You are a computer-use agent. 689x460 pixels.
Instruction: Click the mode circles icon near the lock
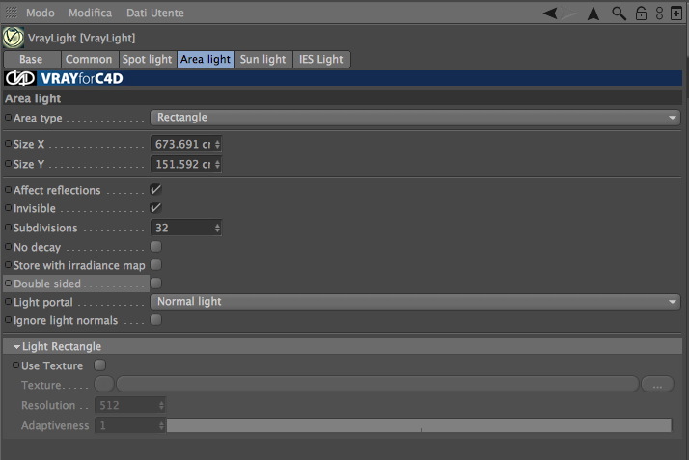pos(659,14)
